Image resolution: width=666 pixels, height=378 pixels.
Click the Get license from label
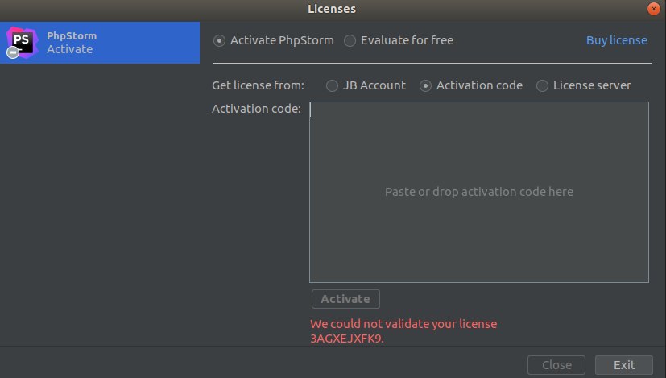pos(259,85)
